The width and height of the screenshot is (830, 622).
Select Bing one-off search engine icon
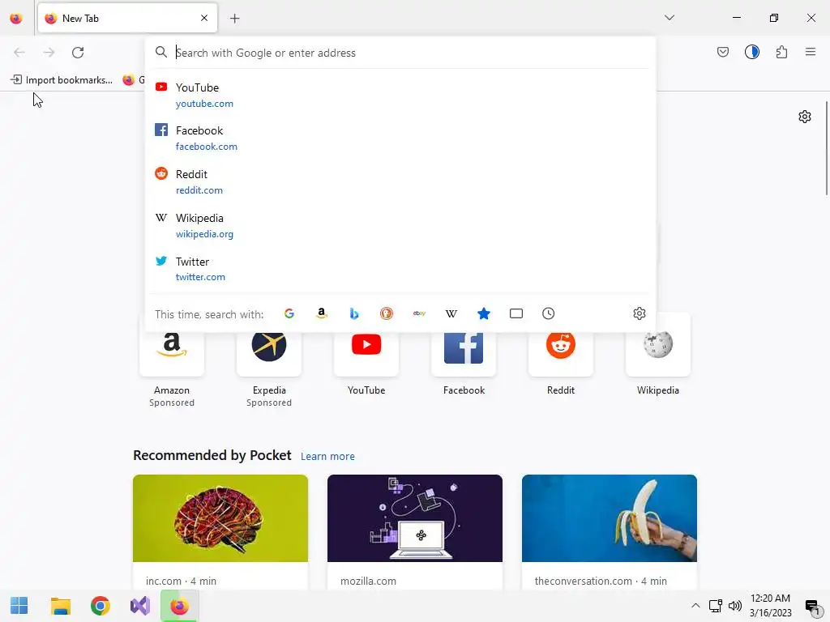(354, 313)
